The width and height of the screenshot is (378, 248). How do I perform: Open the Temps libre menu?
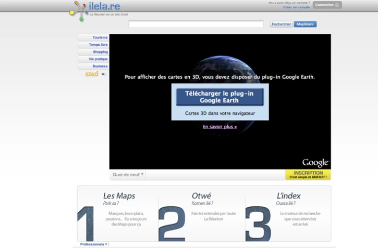coord(93,45)
